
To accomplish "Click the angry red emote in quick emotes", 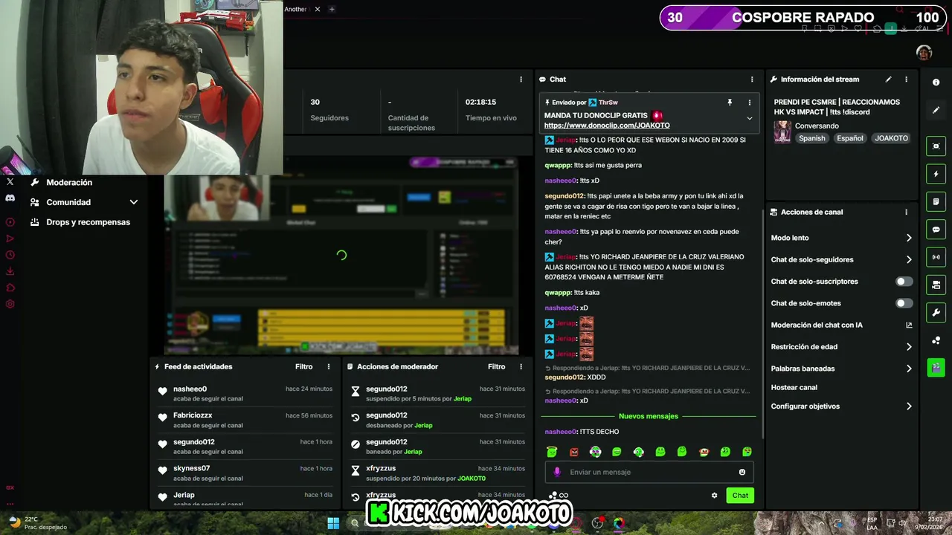I will 573,452.
